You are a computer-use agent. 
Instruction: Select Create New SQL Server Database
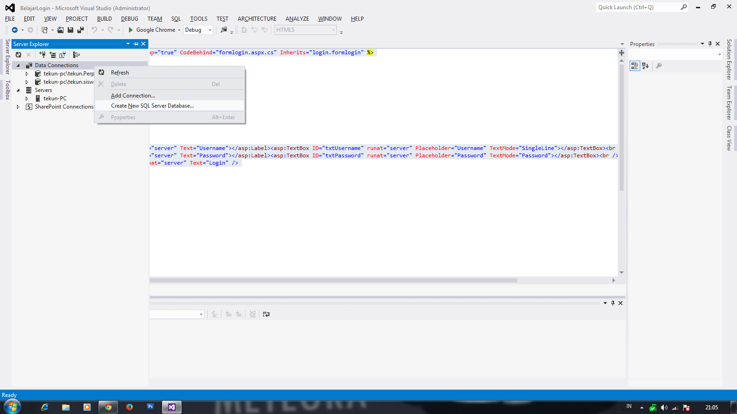(x=152, y=105)
